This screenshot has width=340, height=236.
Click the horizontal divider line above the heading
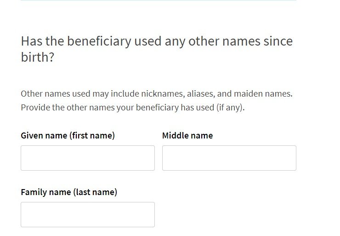point(159,0)
